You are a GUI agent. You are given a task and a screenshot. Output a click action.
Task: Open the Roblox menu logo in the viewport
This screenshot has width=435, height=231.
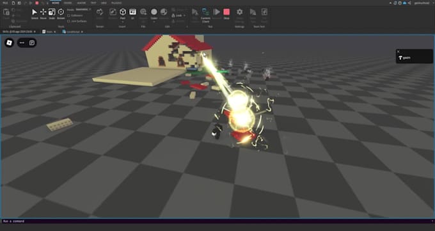9,43
